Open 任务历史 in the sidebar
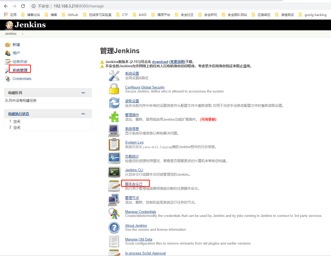Image resolution: width=331 pixels, height=256 pixels. click(20, 62)
